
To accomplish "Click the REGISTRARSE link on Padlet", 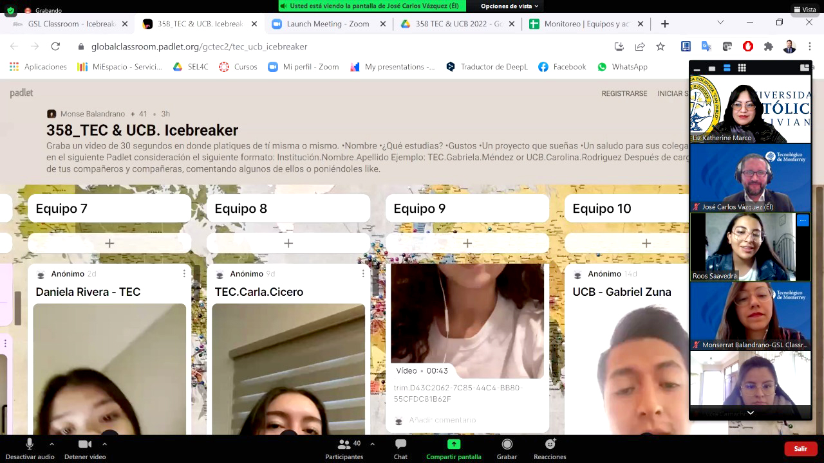I will 624,93.
